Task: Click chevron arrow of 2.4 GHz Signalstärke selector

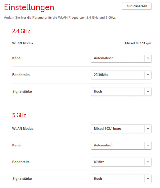Action: pos(148,91)
